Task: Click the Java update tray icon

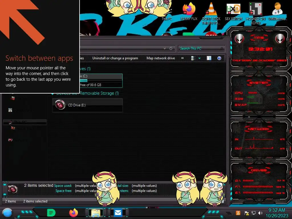Action: (x=238, y=213)
